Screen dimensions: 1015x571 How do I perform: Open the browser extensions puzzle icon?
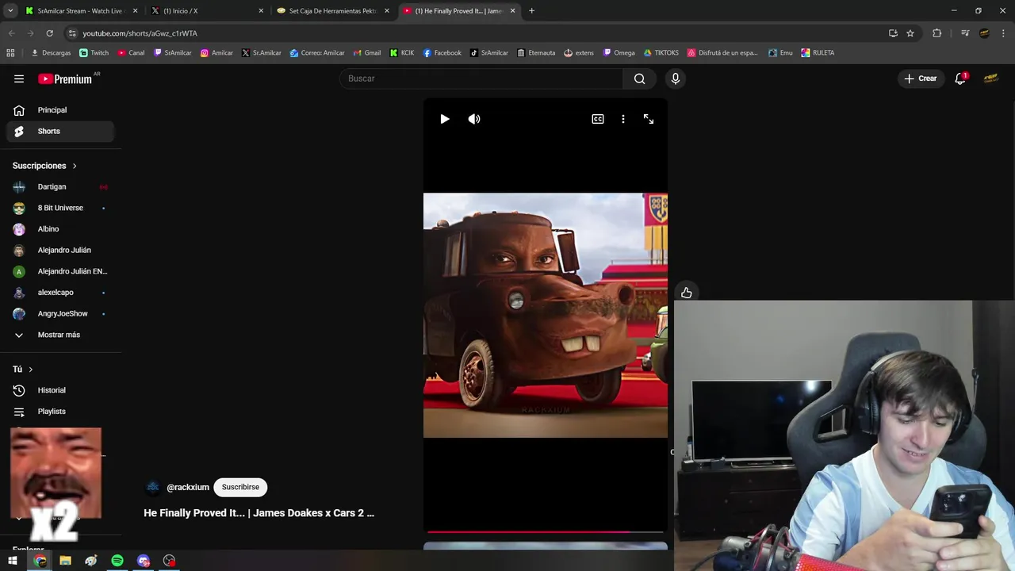pos(937,33)
